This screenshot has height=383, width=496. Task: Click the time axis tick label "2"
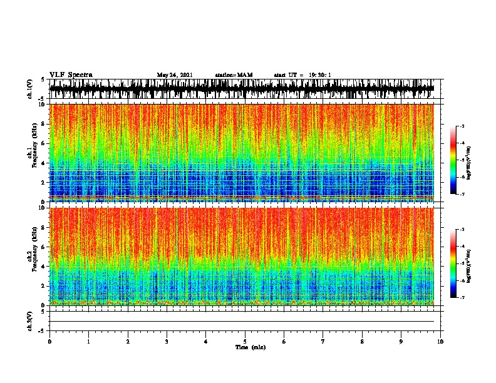pos(128,342)
